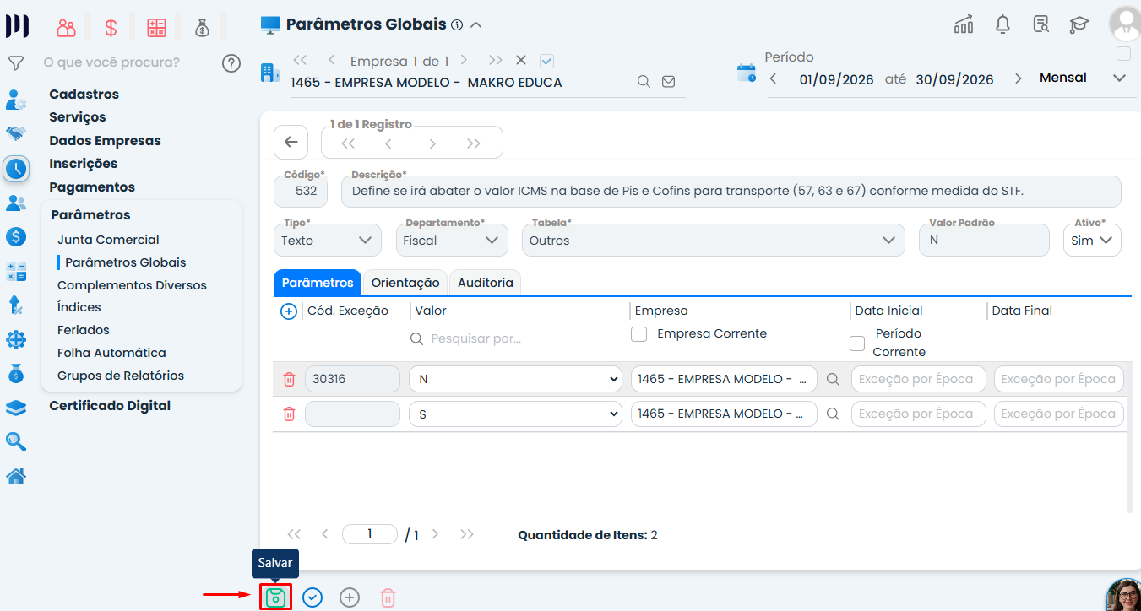Click the bottom toolbar delete trash icon
This screenshot has height=611, width=1141.
point(388,597)
